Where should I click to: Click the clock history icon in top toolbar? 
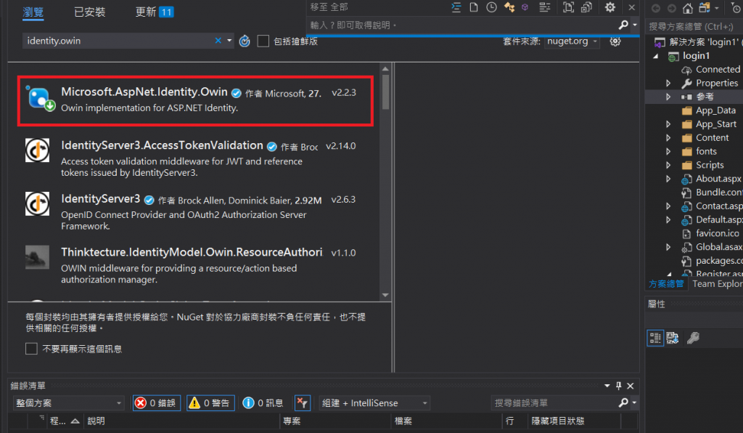(491, 7)
